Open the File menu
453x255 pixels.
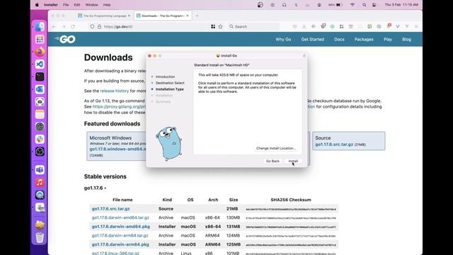[x=66, y=5]
